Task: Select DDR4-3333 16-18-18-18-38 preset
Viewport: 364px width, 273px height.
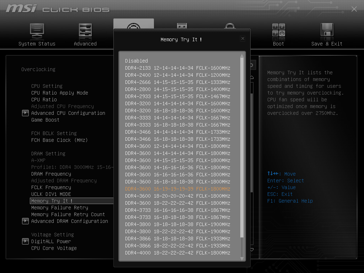Action: point(178,125)
